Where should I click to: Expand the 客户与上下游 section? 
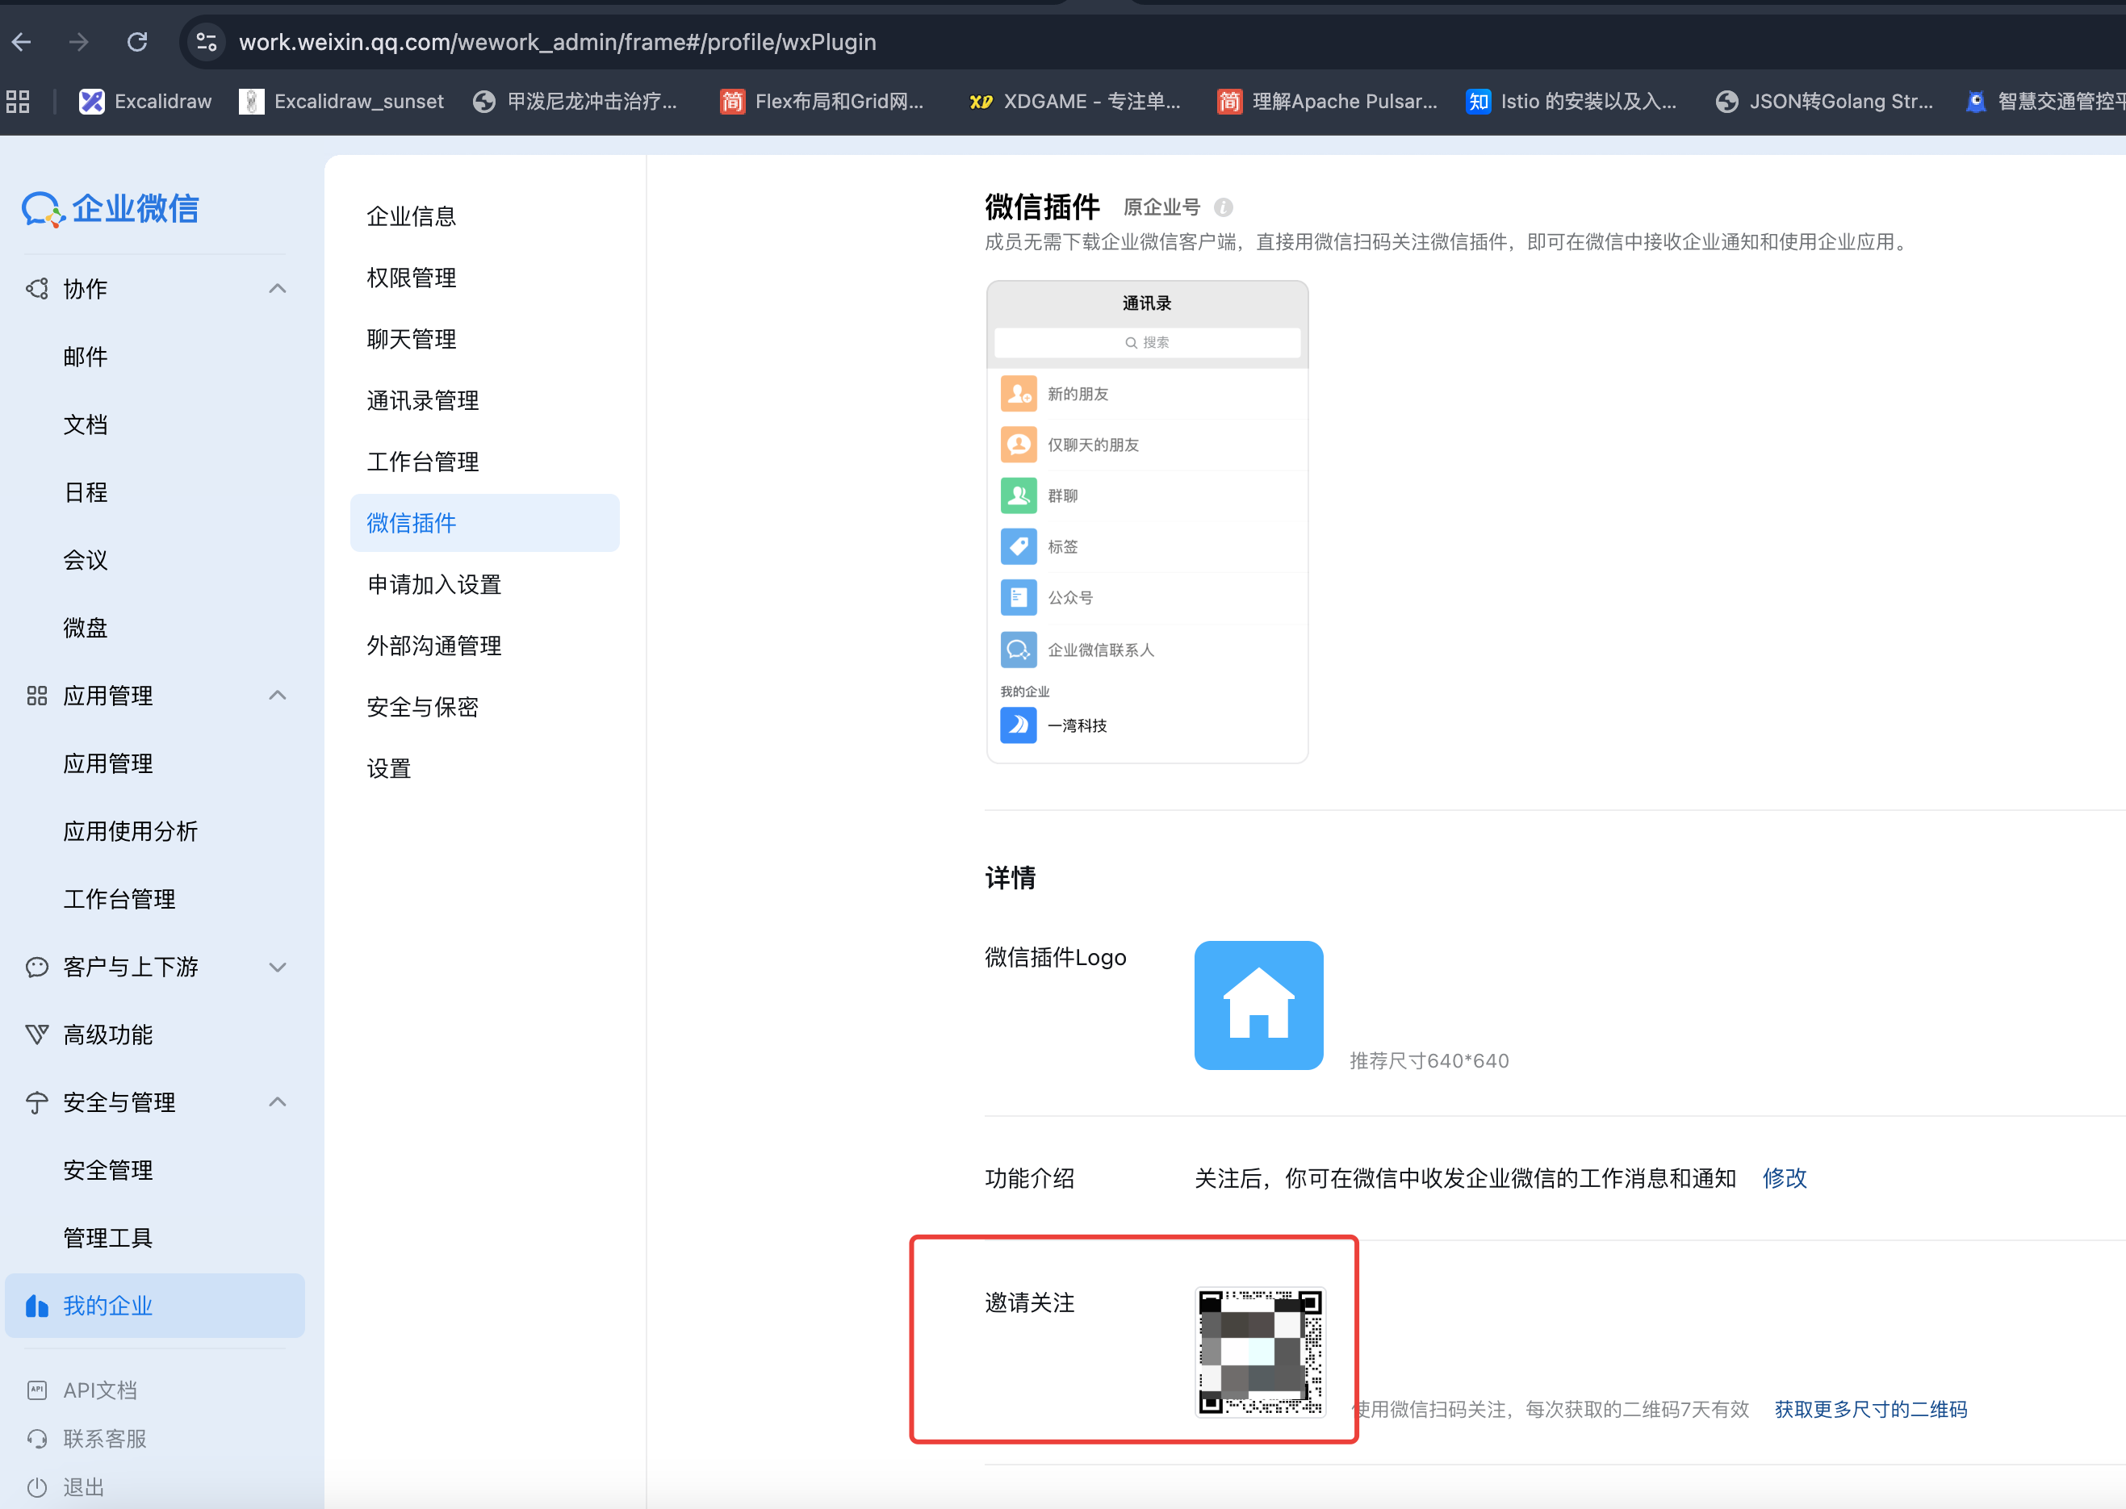click(277, 967)
